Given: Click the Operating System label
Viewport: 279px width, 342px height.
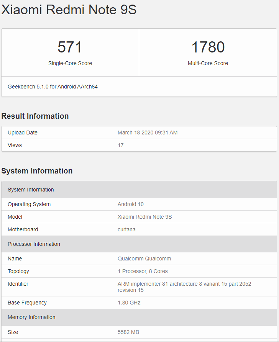Looking at the screenshot, I should click(29, 204).
